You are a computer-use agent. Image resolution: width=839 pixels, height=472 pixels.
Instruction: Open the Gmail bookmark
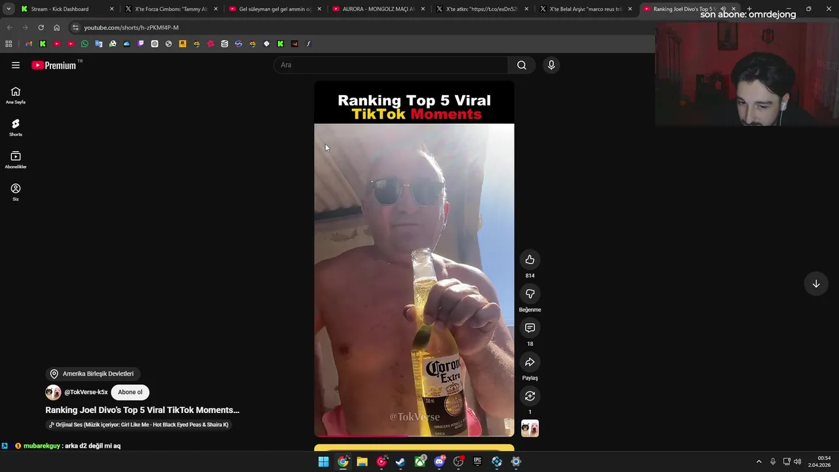pos(29,44)
